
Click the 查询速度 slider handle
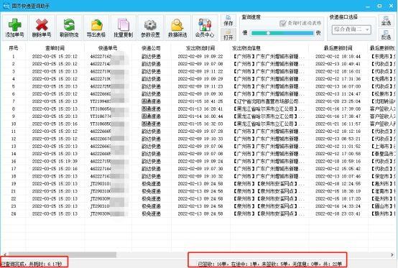pos(268,33)
